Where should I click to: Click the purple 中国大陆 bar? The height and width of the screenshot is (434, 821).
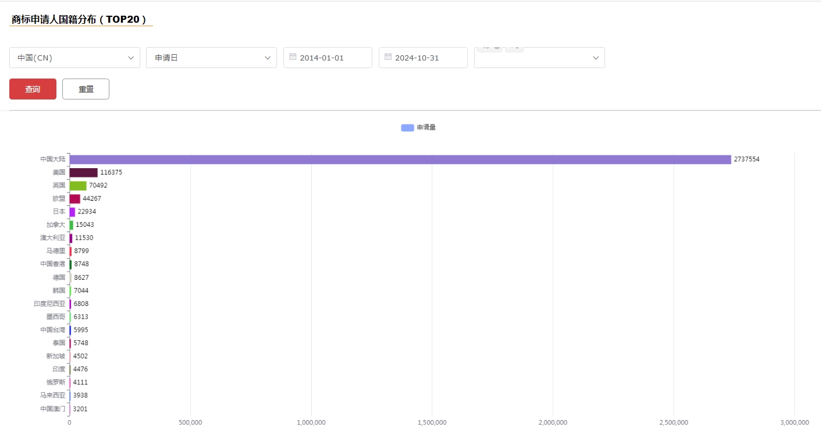tap(400, 159)
